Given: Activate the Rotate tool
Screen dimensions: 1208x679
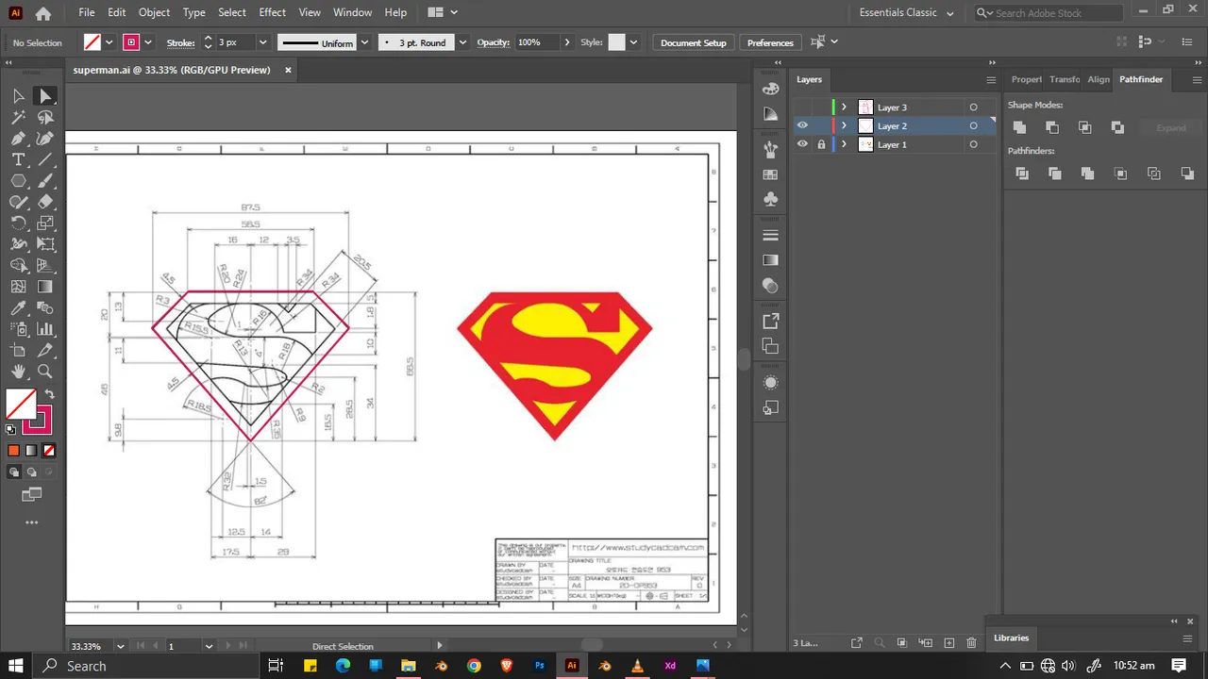Looking at the screenshot, I should click(18, 224).
